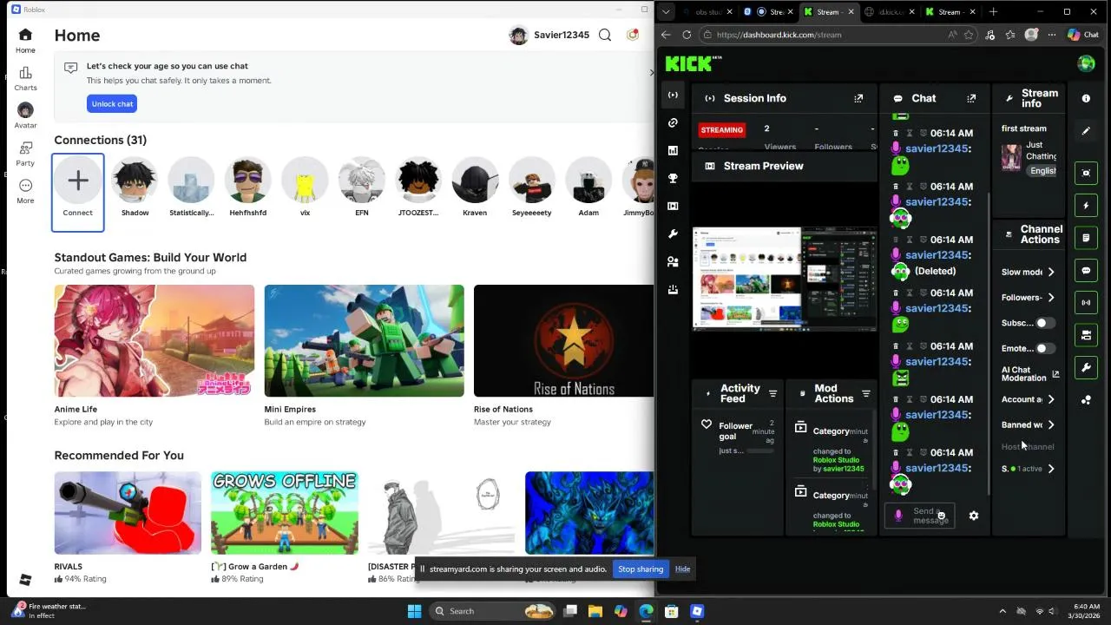Viewport: 1111px width, 625px height.
Task: Open Roblox notifications bell icon
Action: coord(633,35)
